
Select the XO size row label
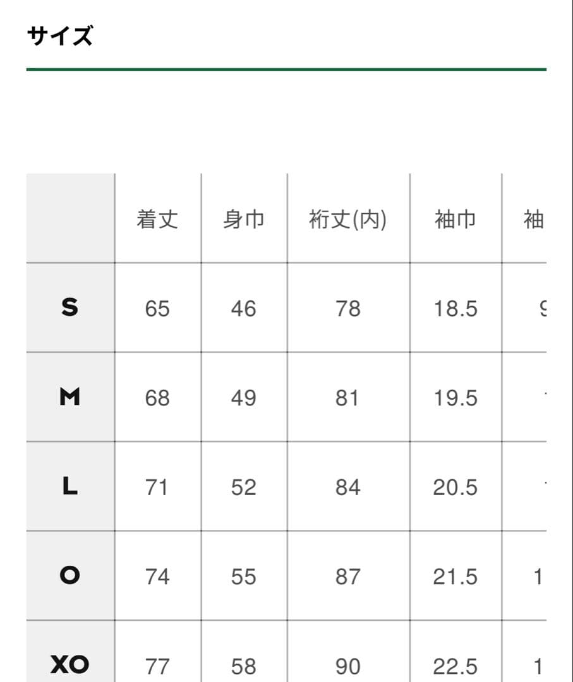pos(70,665)
